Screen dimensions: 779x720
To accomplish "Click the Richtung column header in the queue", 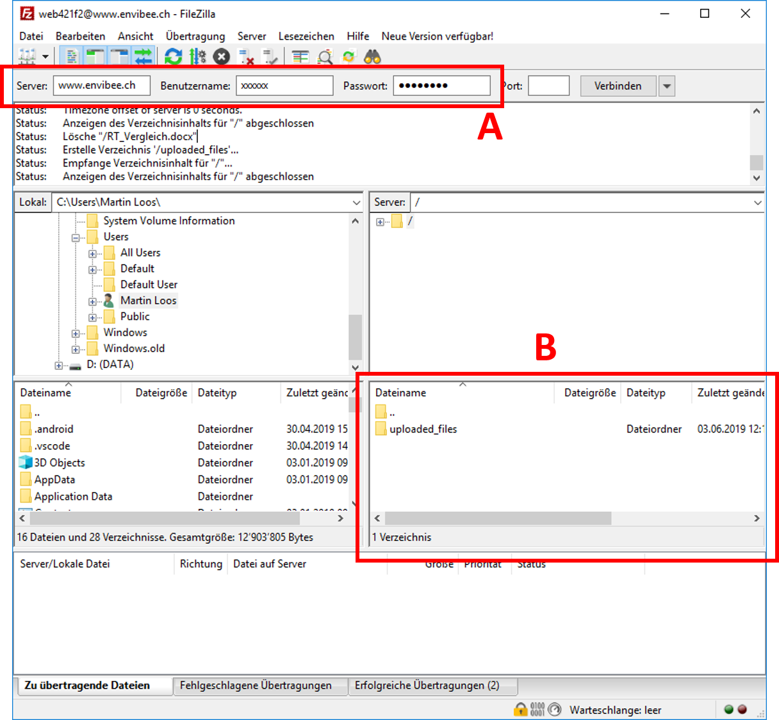I will [201, 564].
